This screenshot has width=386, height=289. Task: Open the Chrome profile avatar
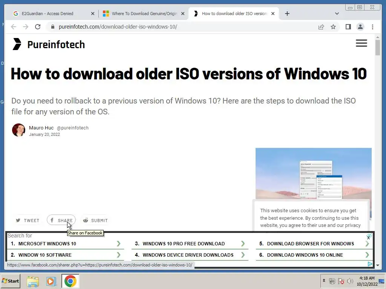360,27
